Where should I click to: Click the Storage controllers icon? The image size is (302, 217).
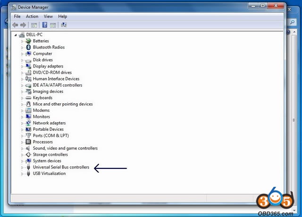[x=28, y=154]
